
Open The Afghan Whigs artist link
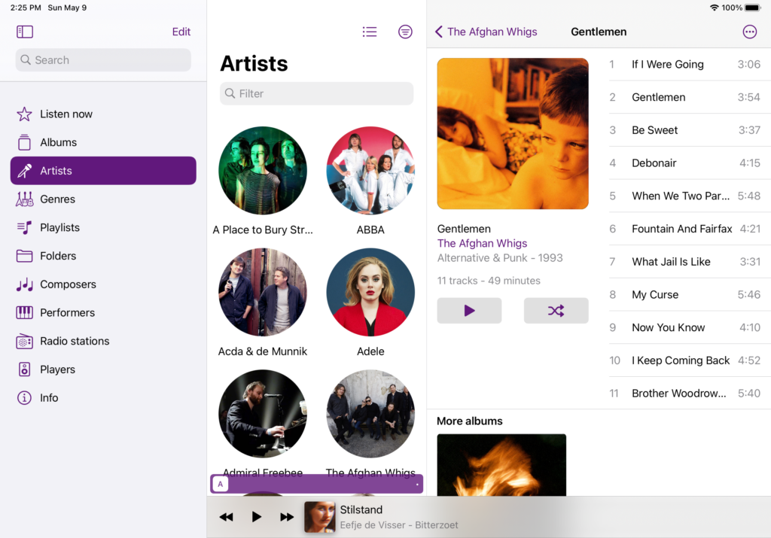(x=482, y=243)
